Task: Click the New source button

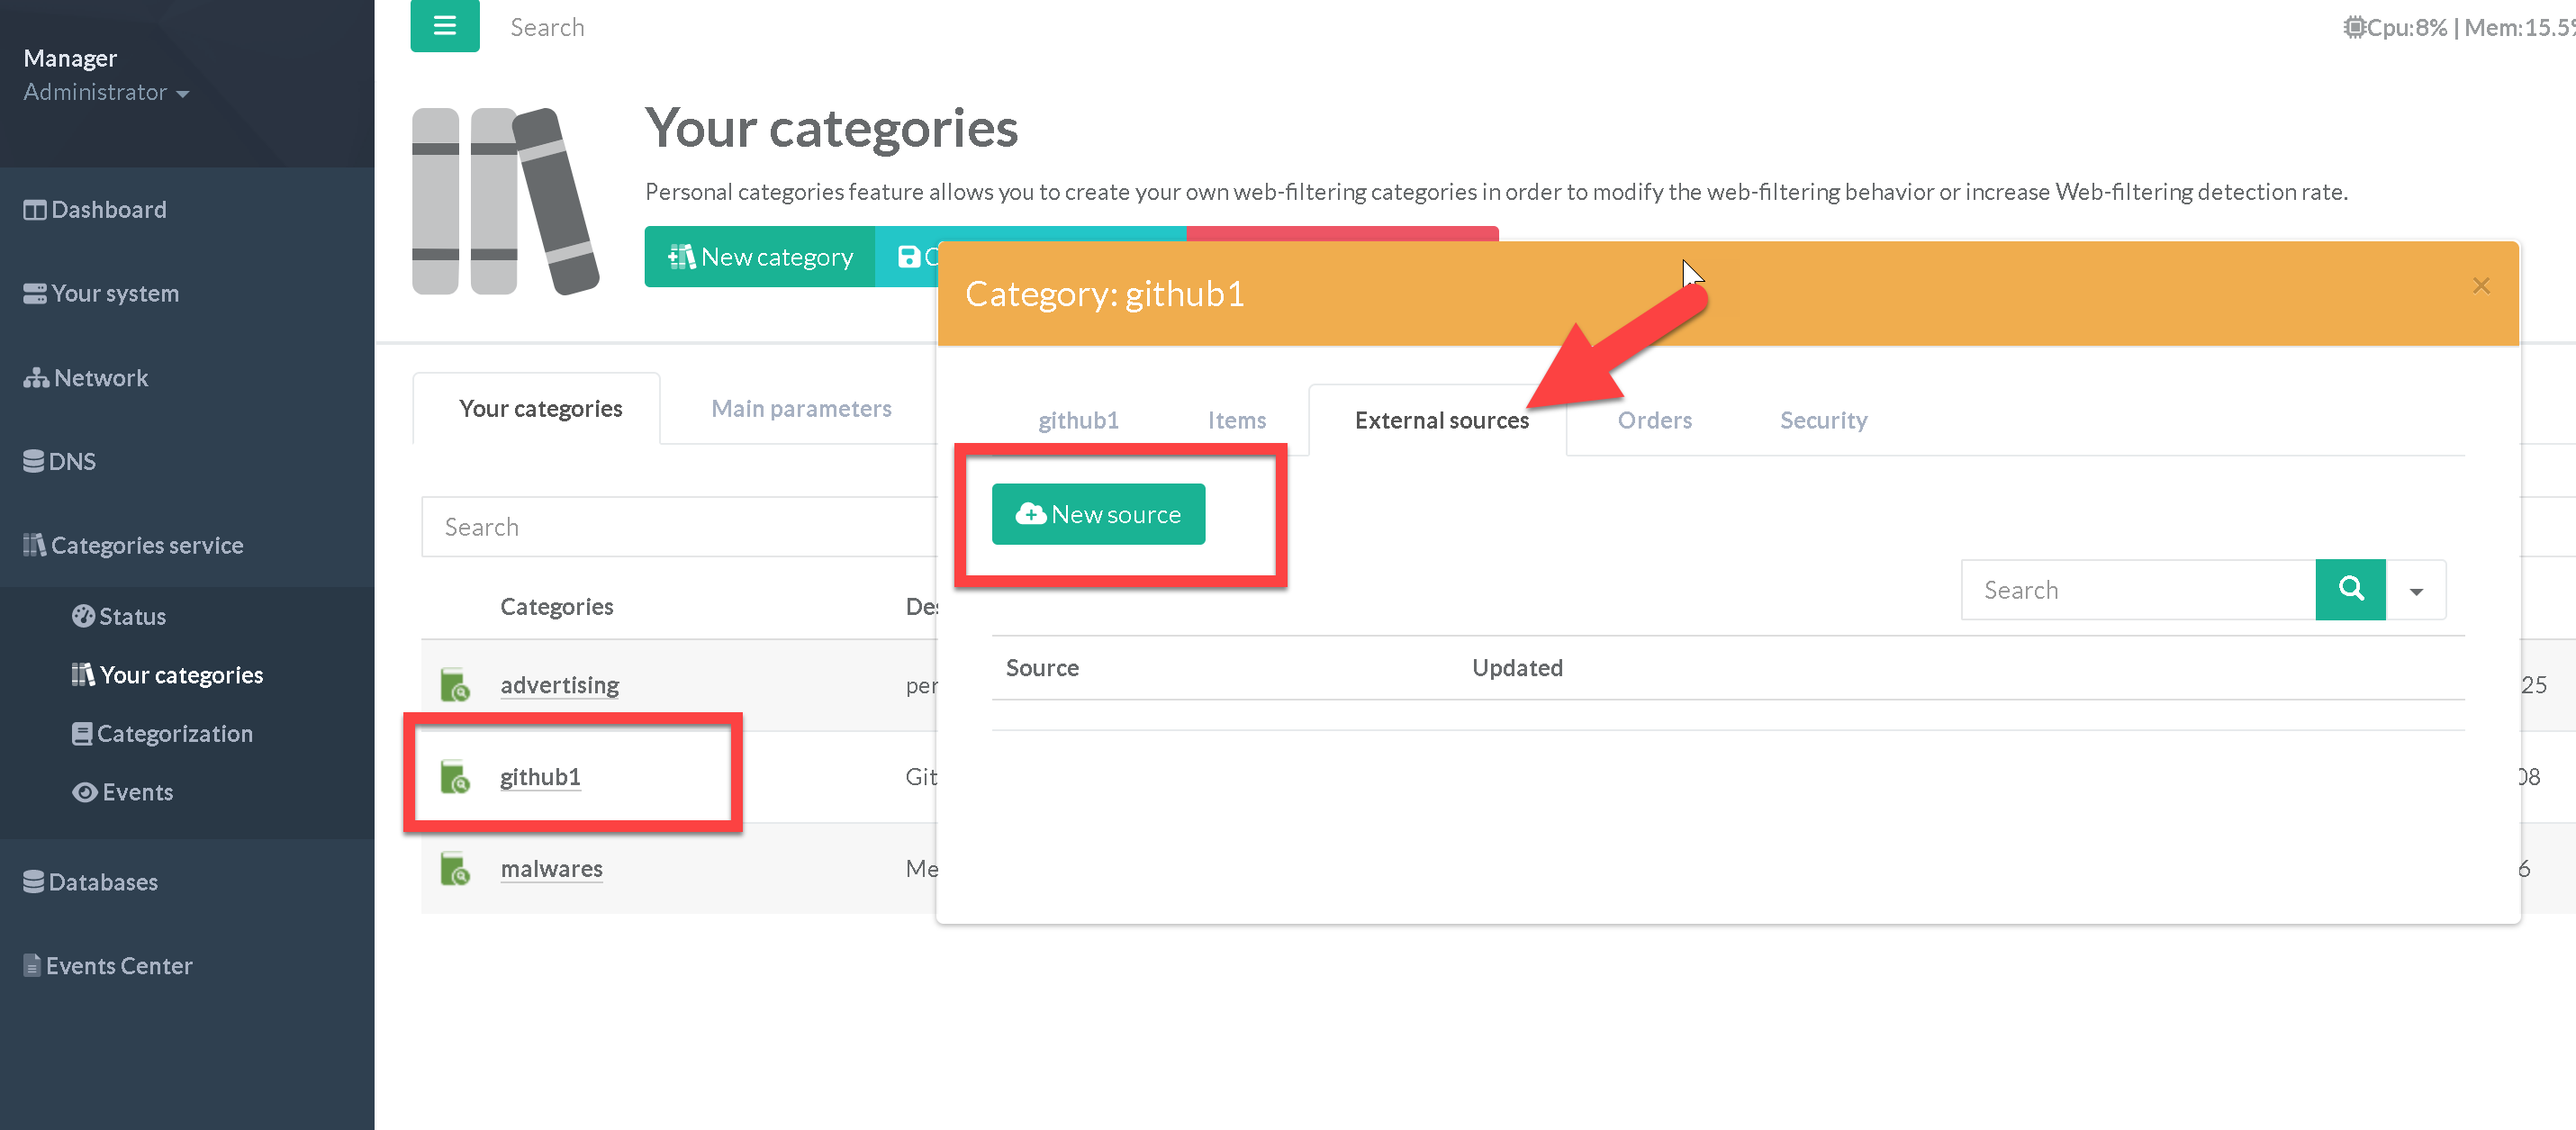Action: 1098,514
